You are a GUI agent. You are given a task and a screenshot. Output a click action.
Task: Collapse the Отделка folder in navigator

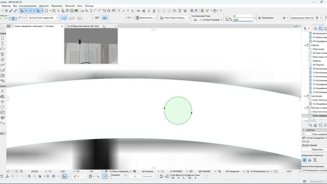click(306, 45)
